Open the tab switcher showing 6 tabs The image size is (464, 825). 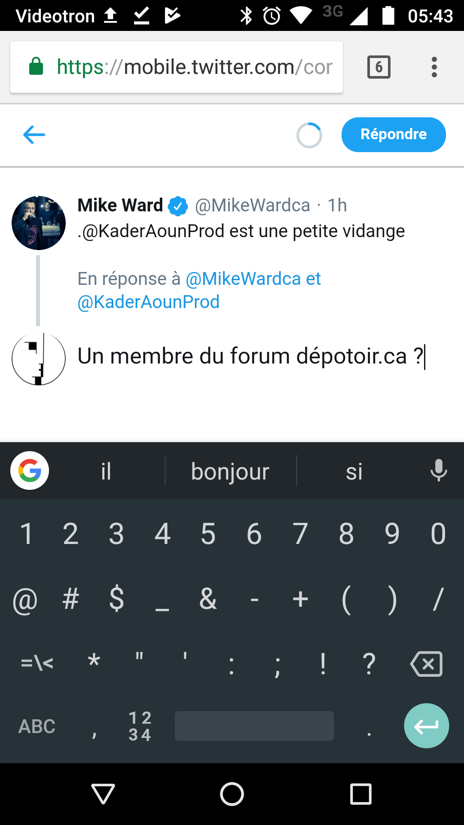point(379,67)
